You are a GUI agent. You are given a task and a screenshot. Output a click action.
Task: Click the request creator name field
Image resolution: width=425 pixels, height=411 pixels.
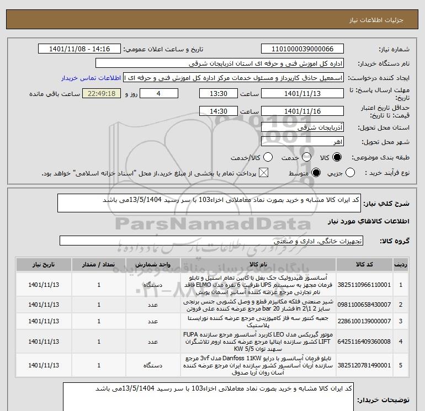pyautogui.click(x=233, y=78)
